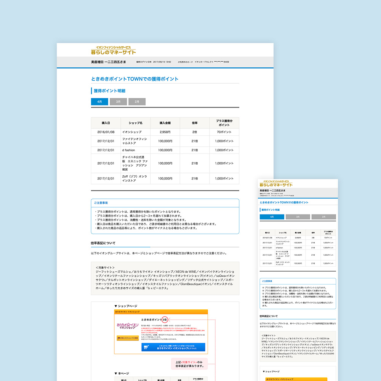Switch to the 2月 tab in desktop layout
381x381 pixels.
tap(137, 102)
